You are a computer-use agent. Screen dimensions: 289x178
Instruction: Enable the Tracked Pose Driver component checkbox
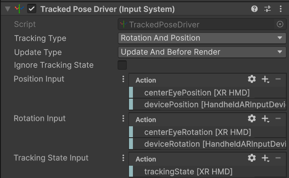pos(32,9)
